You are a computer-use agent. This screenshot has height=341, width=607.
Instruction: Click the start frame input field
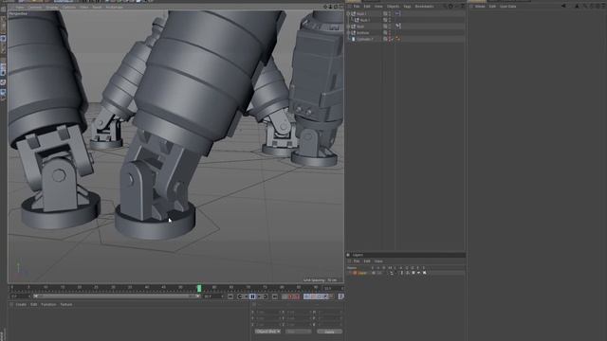click(x=20, y=296)
